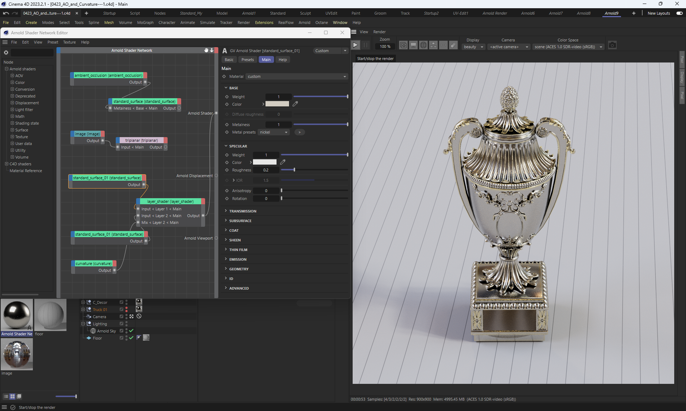Click eyedropper next to Specular Color
The height and width of the screenshot is (411, 686).
click(283, 162)
